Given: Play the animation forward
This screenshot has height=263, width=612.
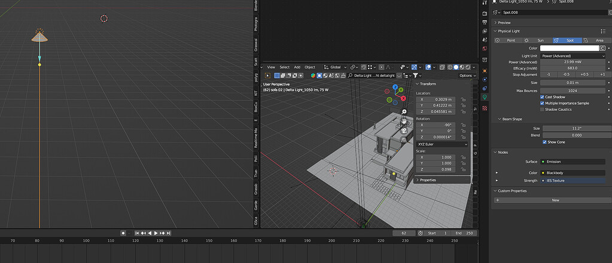Looking at the screenshot, I should pos(156,233).
